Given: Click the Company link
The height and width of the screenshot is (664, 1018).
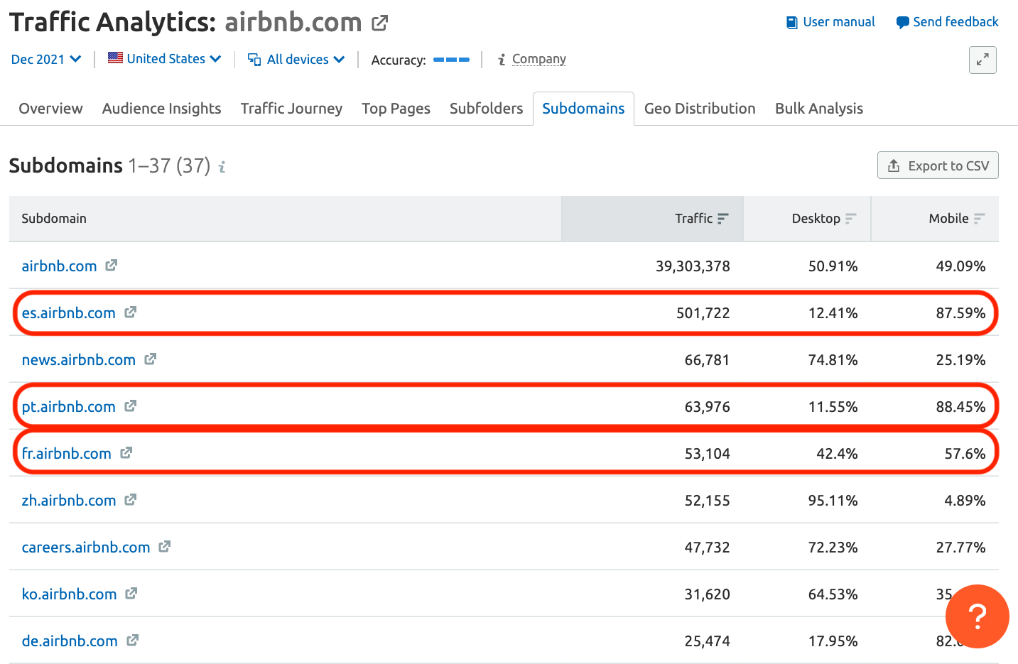Looking at the screenshot, I should 539,59.
